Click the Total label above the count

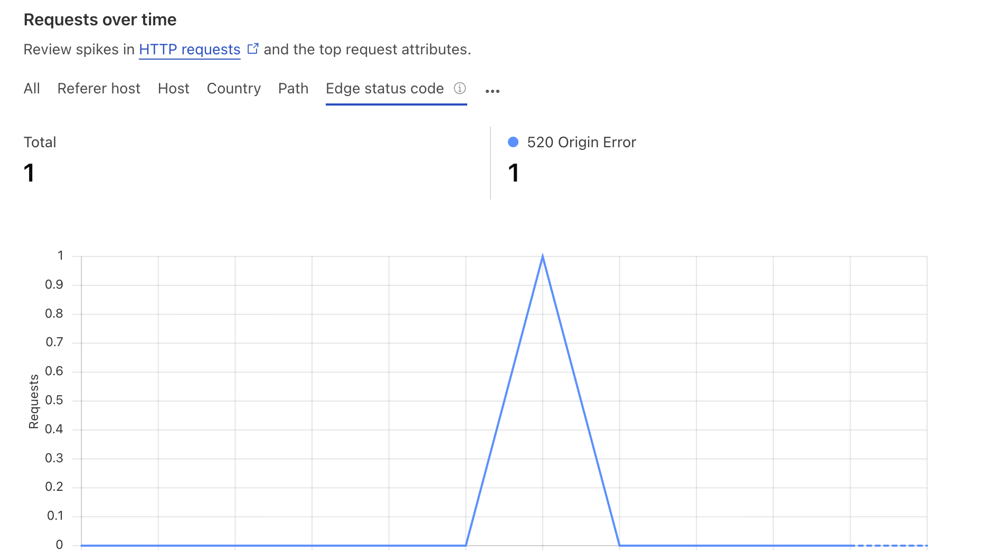pos(40,142)
